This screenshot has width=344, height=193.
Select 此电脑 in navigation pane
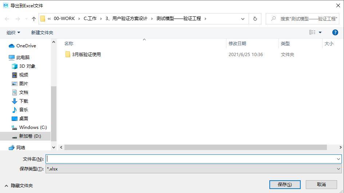[19, 57]
